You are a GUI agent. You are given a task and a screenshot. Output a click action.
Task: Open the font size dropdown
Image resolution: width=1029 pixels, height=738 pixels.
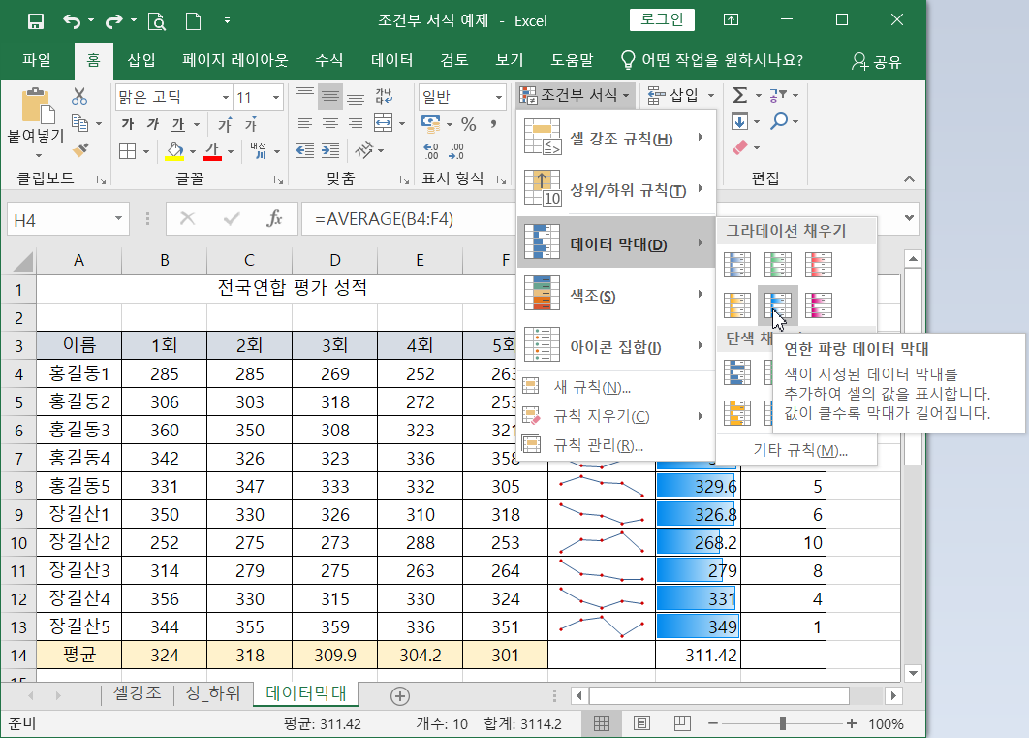tap(275, 97)
